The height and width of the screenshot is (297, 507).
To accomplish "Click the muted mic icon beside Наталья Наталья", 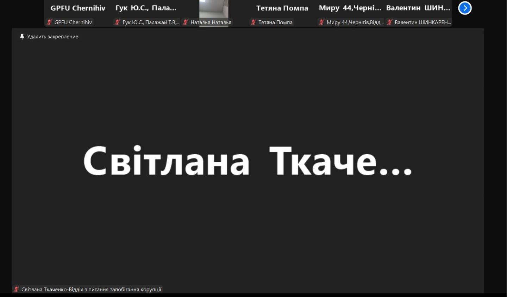I will (186, 22).
